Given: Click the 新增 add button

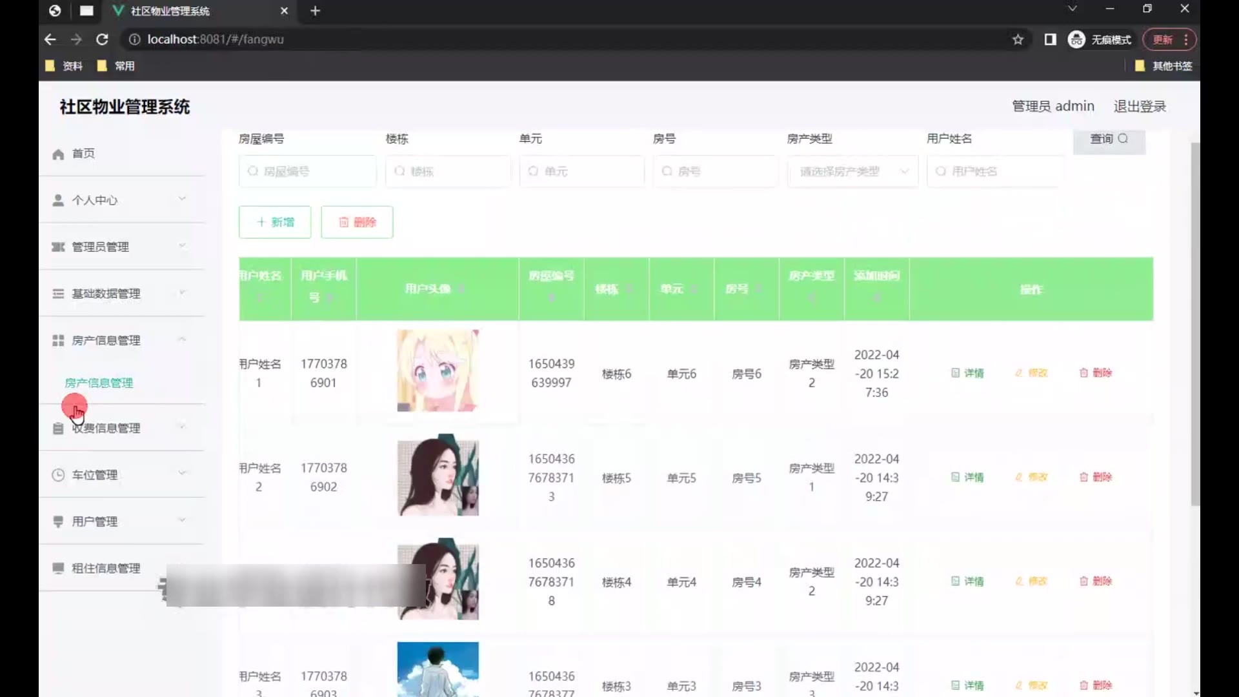Looking at the screenshot, I should tap(275, 222).
